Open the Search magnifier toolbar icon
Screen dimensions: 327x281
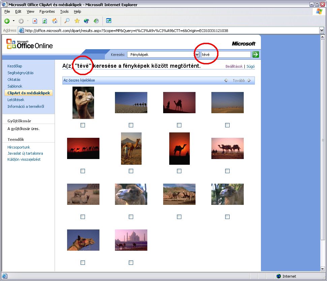coord(67,21)
